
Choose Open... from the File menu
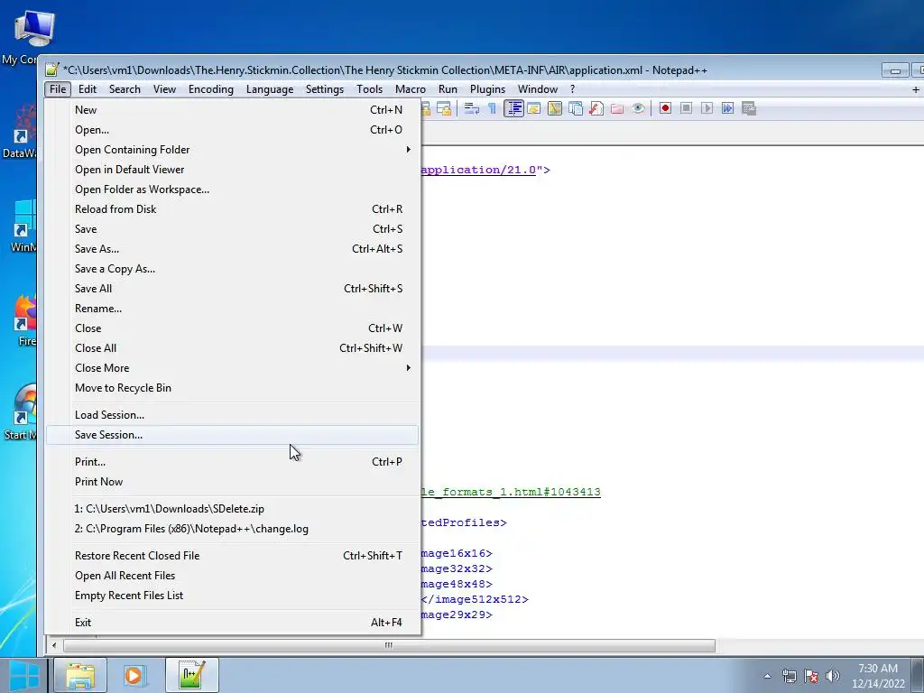232,130
